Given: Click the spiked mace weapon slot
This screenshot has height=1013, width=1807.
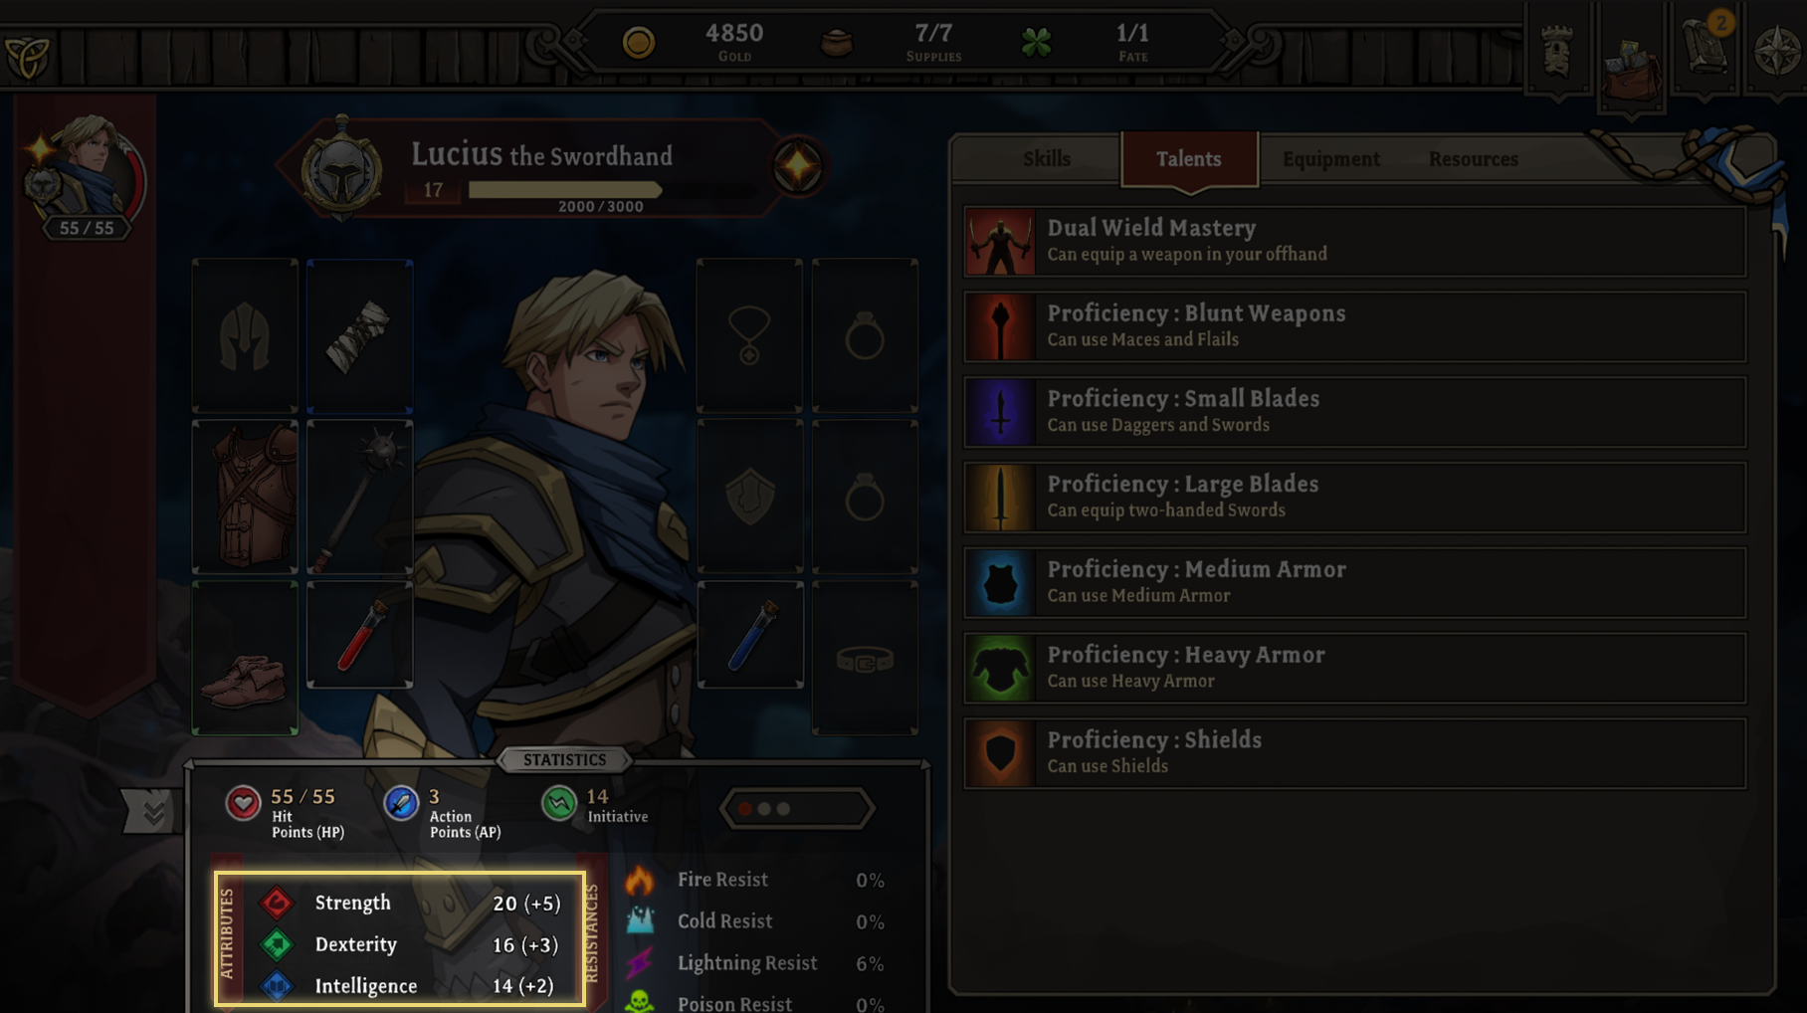Looking at the screenshot, I should (359, 497).
